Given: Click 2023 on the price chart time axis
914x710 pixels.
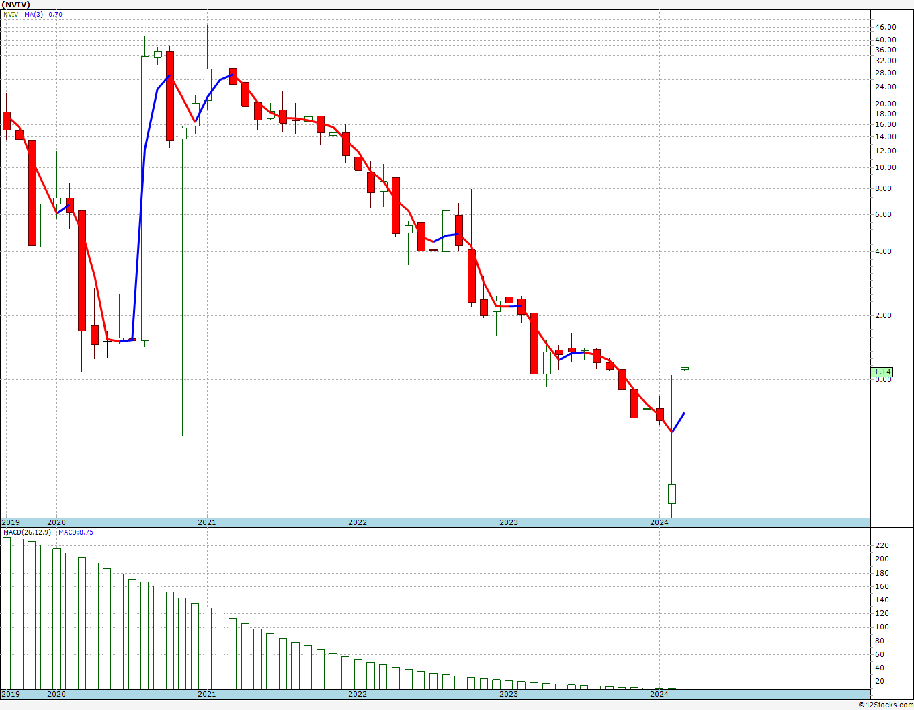Looking at the screenshot, I should [509, 522].
